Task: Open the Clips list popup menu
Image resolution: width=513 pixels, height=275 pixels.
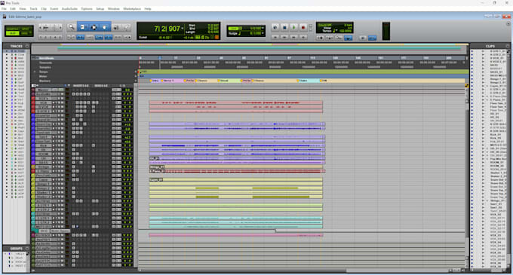Action: pyautogui.click(x=508, y=46)
